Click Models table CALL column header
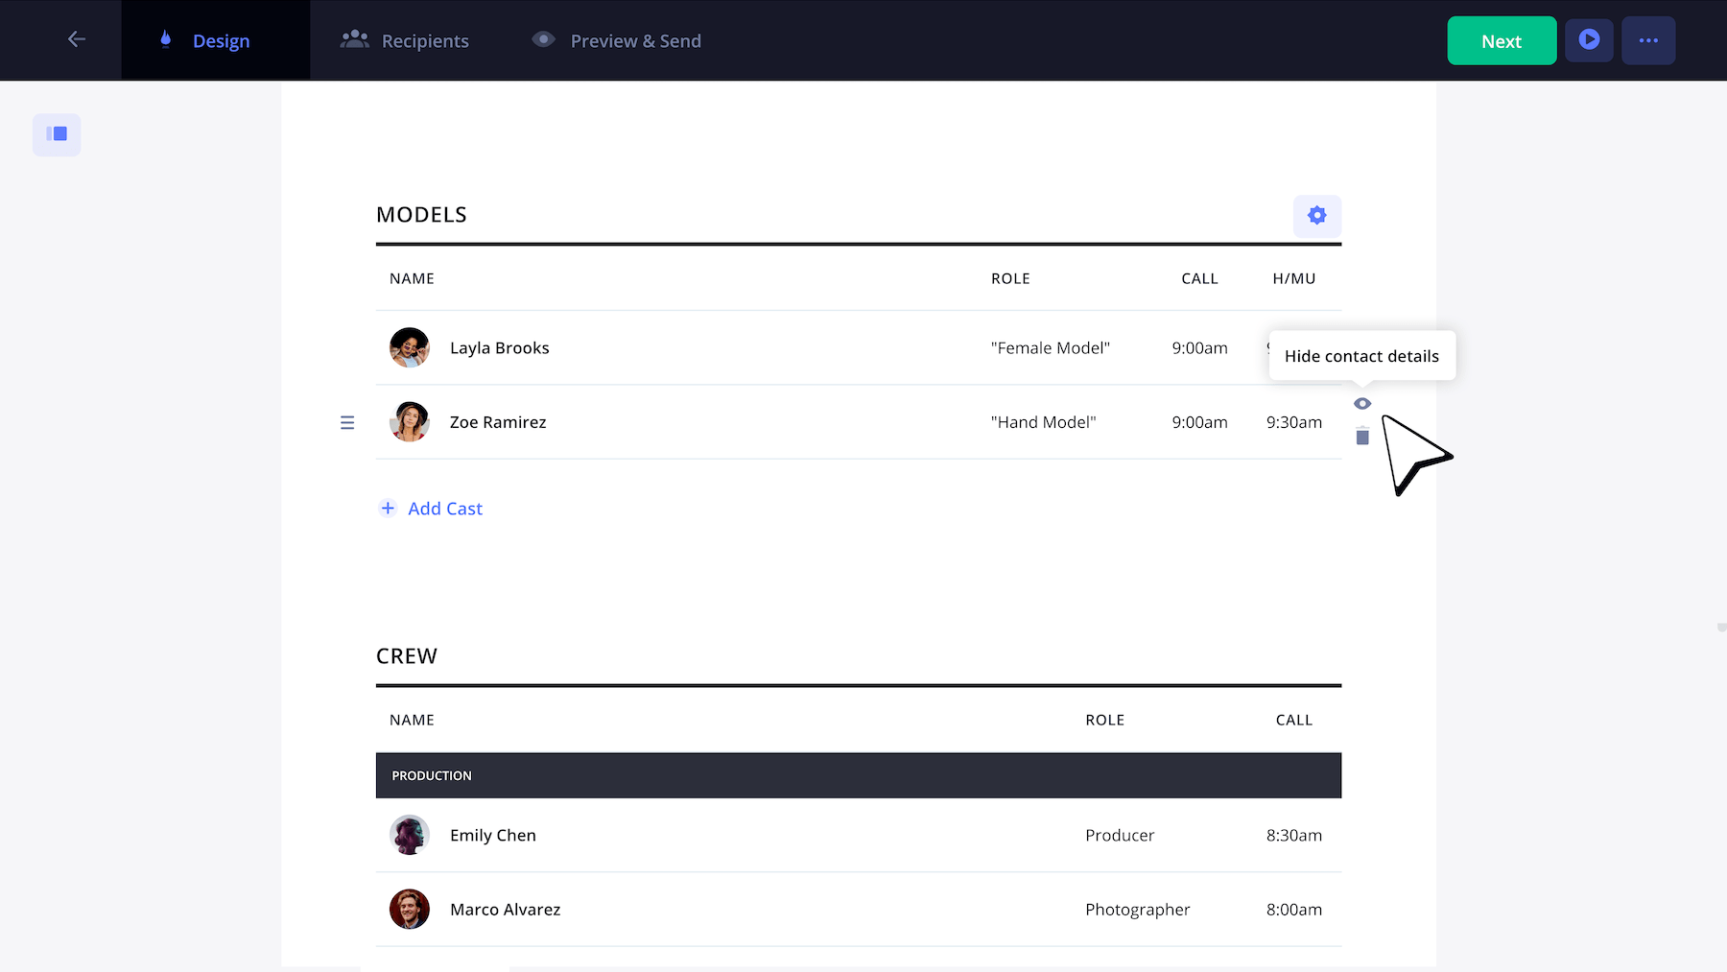The image size is (1727, 972). pos(1199,278)
